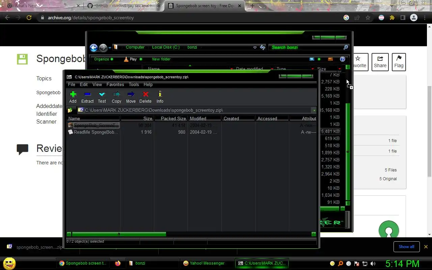Click Computer in Explorer breadcrumb

point(135,47)
